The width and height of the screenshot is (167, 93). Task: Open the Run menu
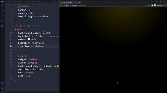coord(28,2)
